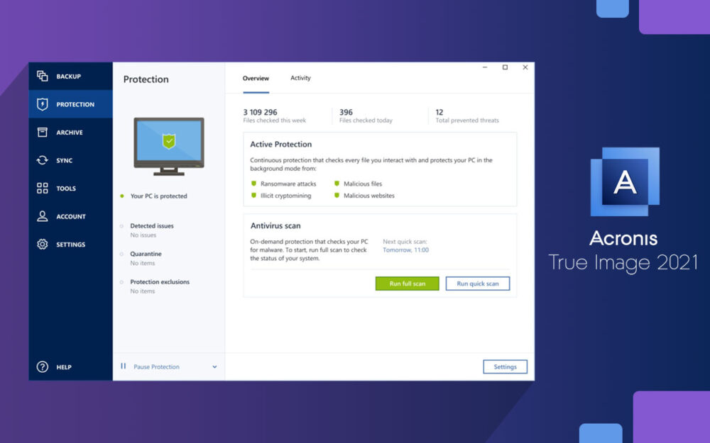This screenshot has height=443, width=710.
Task: Open the Archive box icon
Action: (x=43, y=133)
